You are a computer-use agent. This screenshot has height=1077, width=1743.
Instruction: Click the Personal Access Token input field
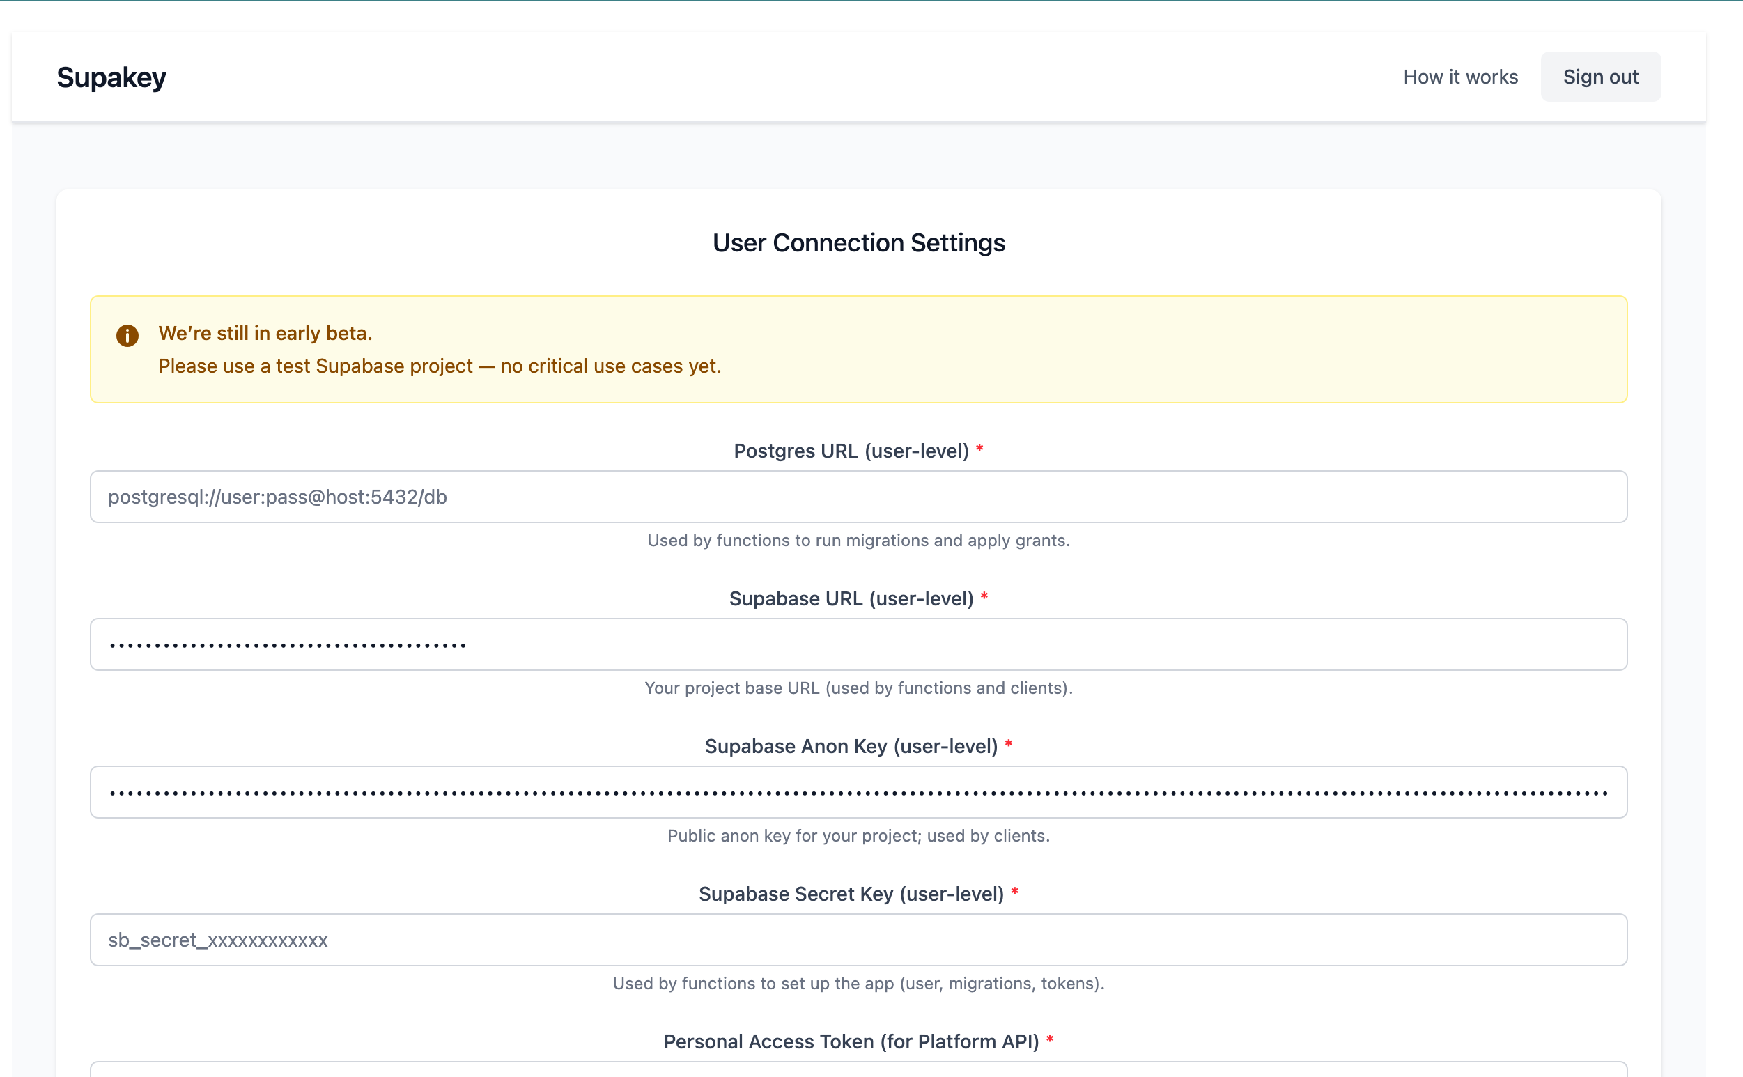coord(858,1069)
